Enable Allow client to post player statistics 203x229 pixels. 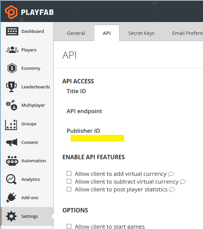[69, 189]
